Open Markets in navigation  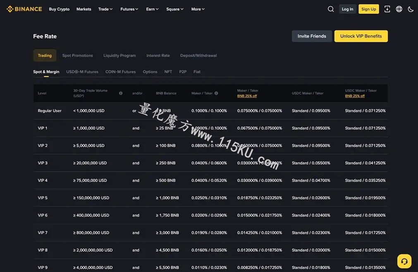click(x=84, y=9)
